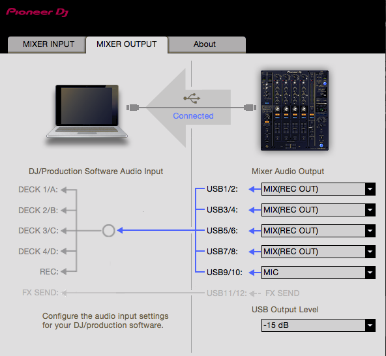The image size is (386, 356).
Task: Click the circular routing node icon
Action: click(108, 231)
